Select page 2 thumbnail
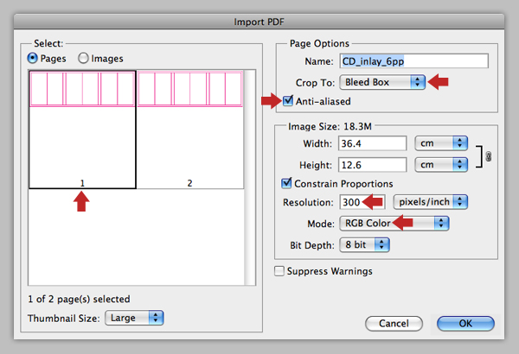This screenshot has width=519, height=354. pyautogui.click(x=190, y=130)
